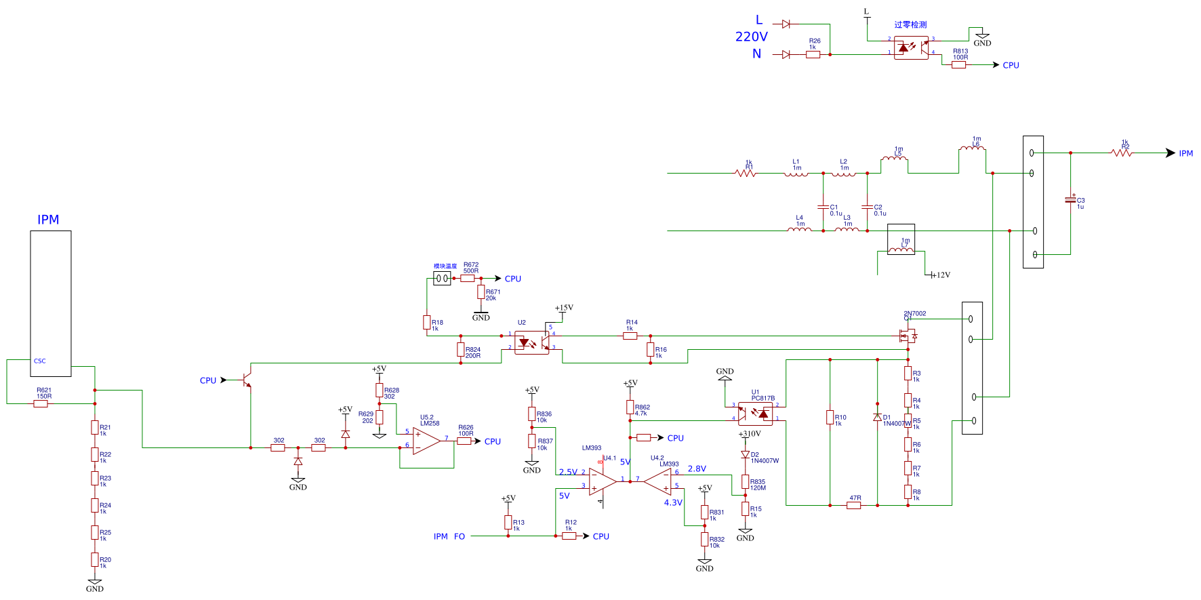1201x600 pixels.
Task: Click the C3 1u capacitor symbol
Action: pyautogui.click(x=1070, y=200)
